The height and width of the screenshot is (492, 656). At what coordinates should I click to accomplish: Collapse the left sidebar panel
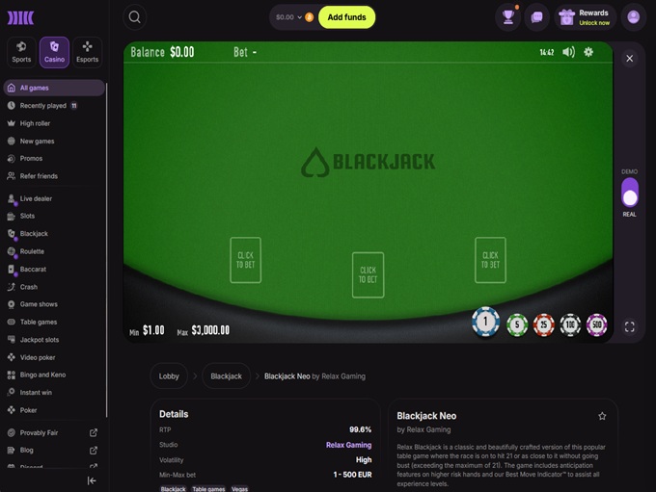point(92,480)
